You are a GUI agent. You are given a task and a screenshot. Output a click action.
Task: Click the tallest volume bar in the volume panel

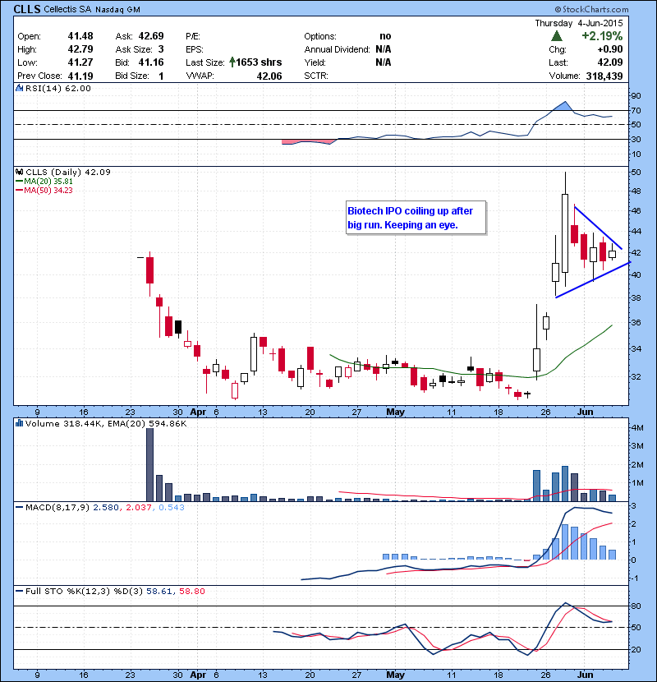coord(149,465)
